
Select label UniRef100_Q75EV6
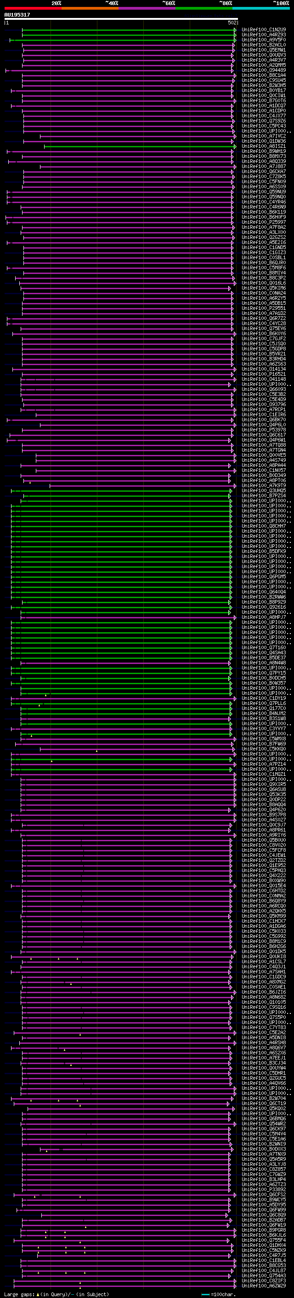[x=264, y=329]
